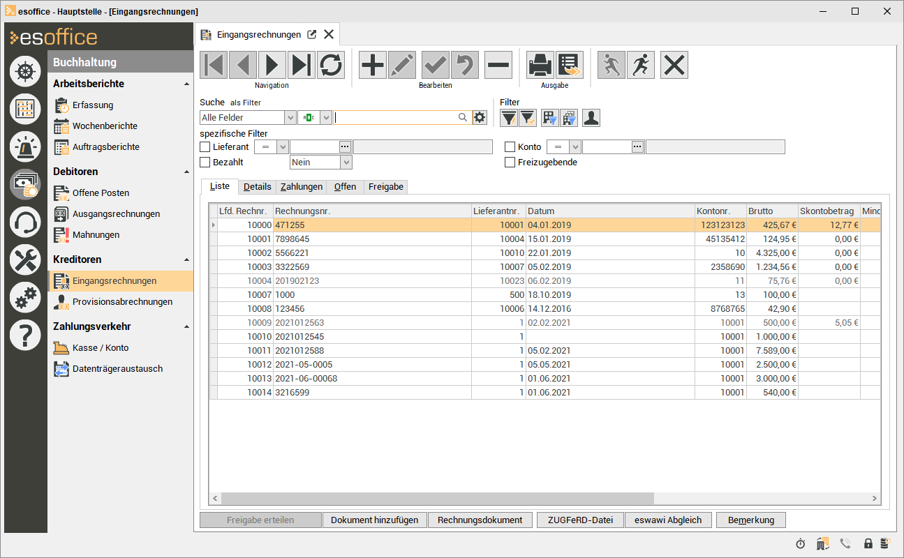This screenshot has height=558, width=904.
Task: Click the person filter icon
Action: (x=591, y=118)
